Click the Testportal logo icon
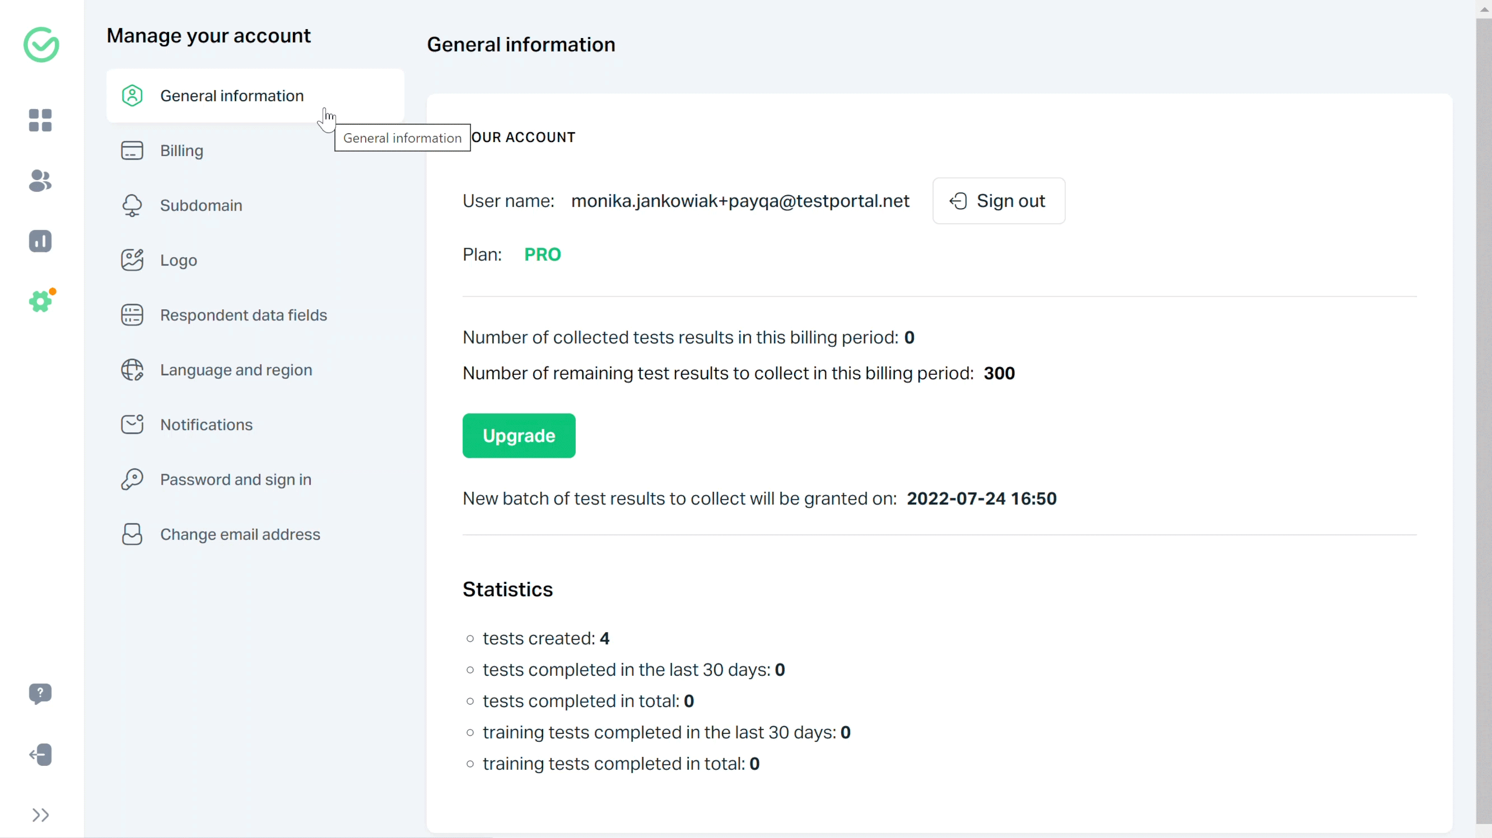 click(x=41, y=45)
